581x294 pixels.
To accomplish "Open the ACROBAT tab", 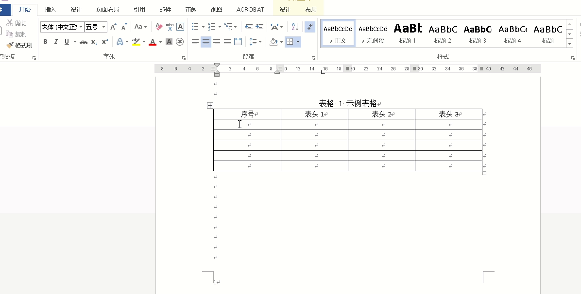I will coord(251,10).
